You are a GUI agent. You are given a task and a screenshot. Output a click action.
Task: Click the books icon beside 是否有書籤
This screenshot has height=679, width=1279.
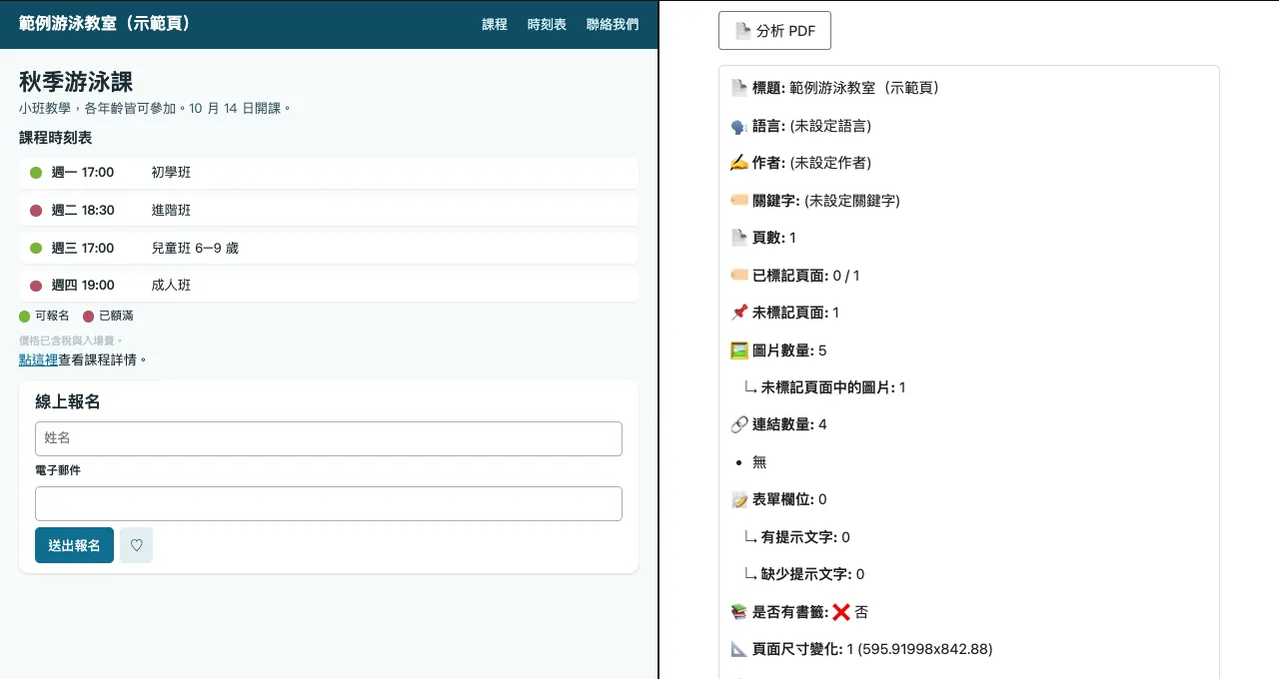tap(739, 612)
